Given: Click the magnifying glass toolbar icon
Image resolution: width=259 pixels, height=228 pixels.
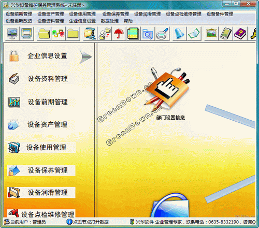Looking at the screenshot, I should click(x=162, y=34).
